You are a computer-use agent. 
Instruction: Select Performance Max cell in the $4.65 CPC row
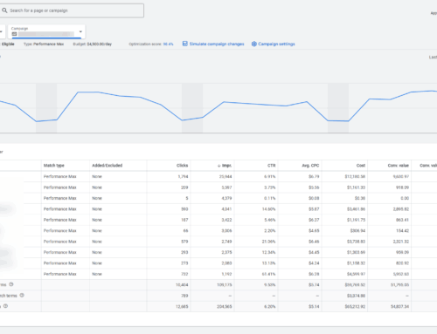coord(59,231)
